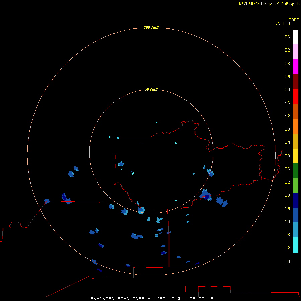301x301 pixels.
Task: Click the '42' legend value
Action: (x=287, y=116)
